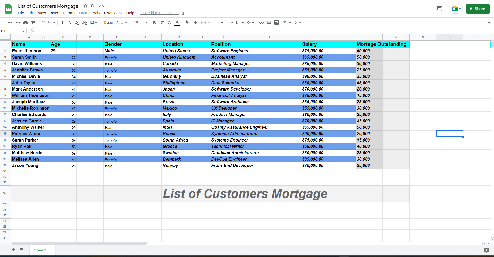Undo the last action

pos(11,23)
